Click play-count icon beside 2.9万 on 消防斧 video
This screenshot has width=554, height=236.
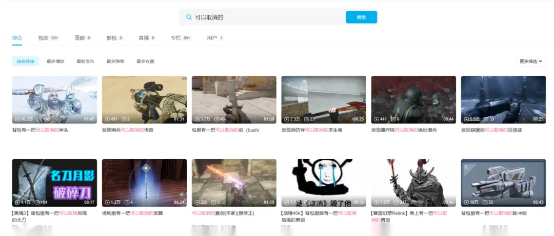(287, 119)
